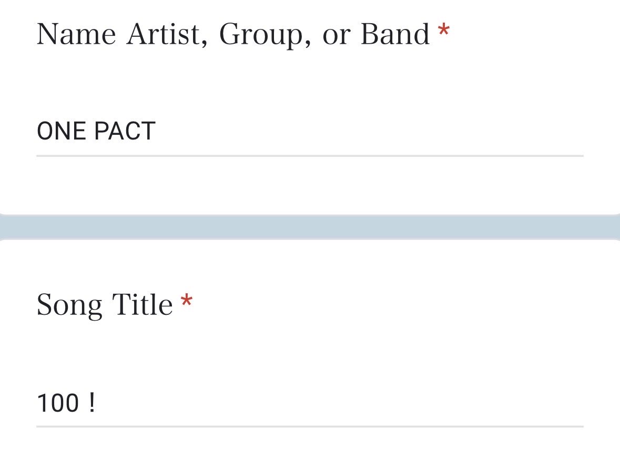
Task: Click the word "Band" in the label
Action: (x=395, y=34)
